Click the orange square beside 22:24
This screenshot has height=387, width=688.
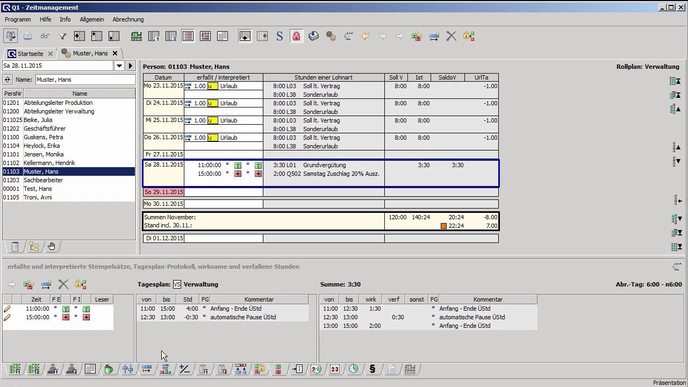point(444,226)
